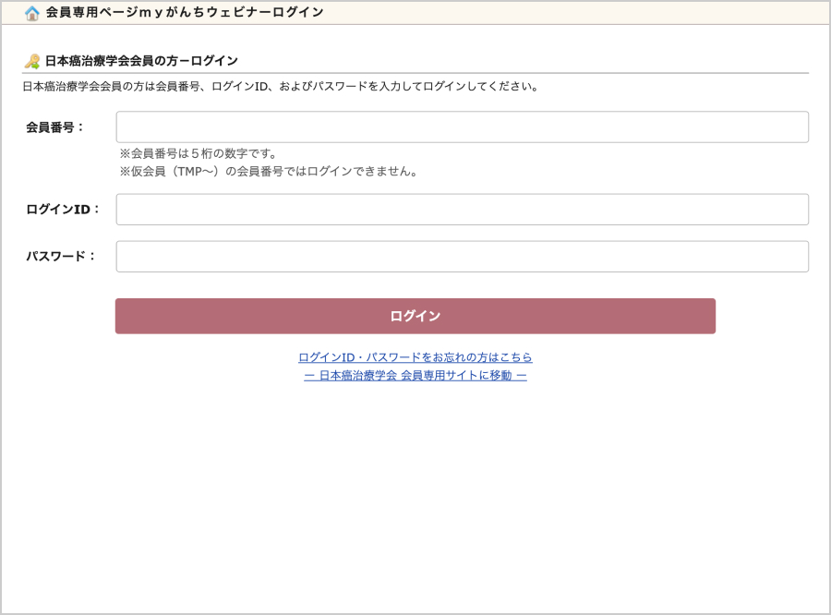Screen dimensions: 831x615
Task: Focus the ログインID input field
Action: [462, 210]
